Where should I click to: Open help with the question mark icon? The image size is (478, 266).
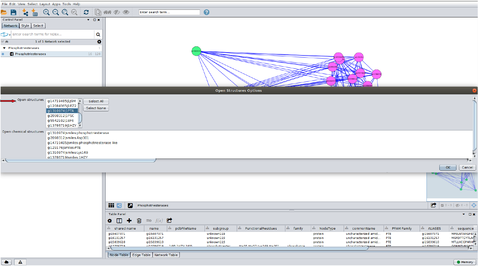(206, 12)
